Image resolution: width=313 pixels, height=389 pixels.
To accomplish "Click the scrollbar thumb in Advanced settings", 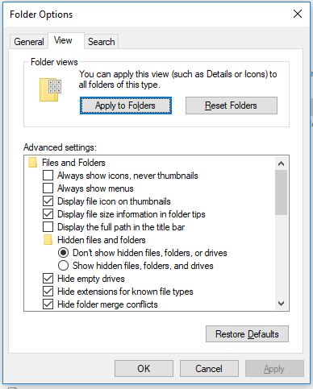I will (x=282, y=192).
